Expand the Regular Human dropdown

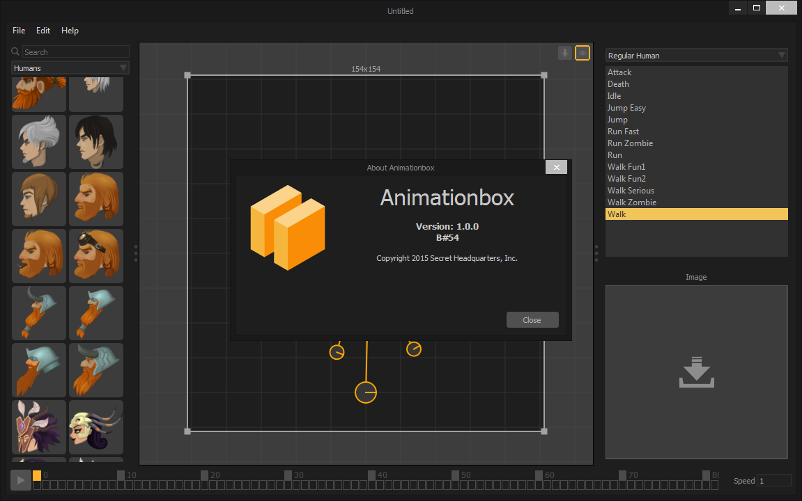pyautogui.click(x=696, y=55)
